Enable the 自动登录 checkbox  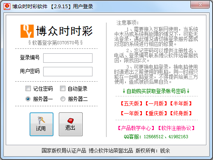[x=63, y=89]
